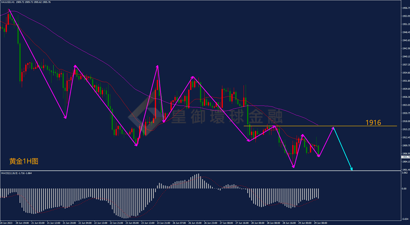Click the 1918.00 price on the axis
This screenshot has height=225, width=410.
click(406, 121)
